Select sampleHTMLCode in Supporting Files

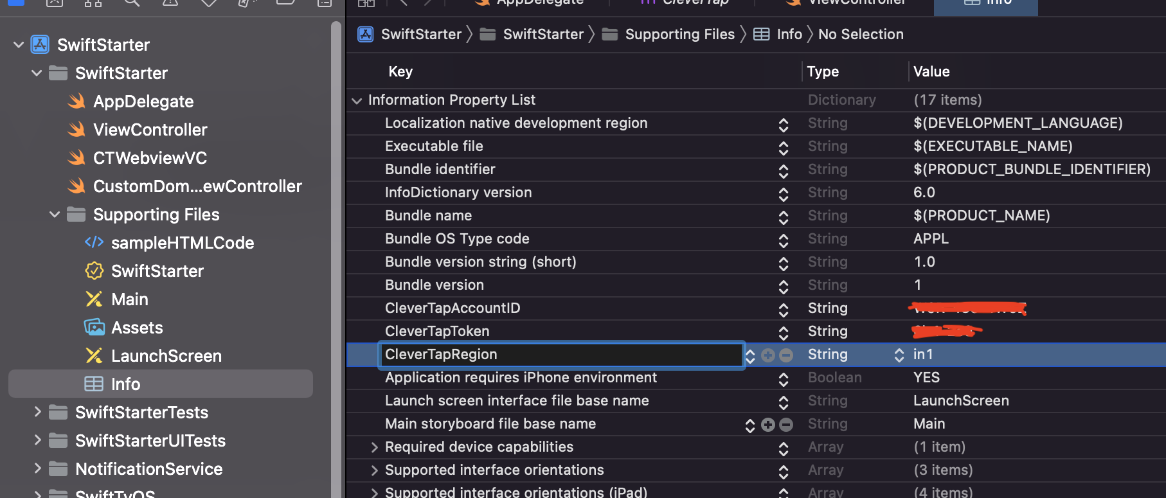click(x=183, y=242)
